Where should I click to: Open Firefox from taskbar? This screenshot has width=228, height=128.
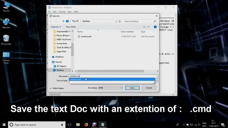click(x=86, y=125)
